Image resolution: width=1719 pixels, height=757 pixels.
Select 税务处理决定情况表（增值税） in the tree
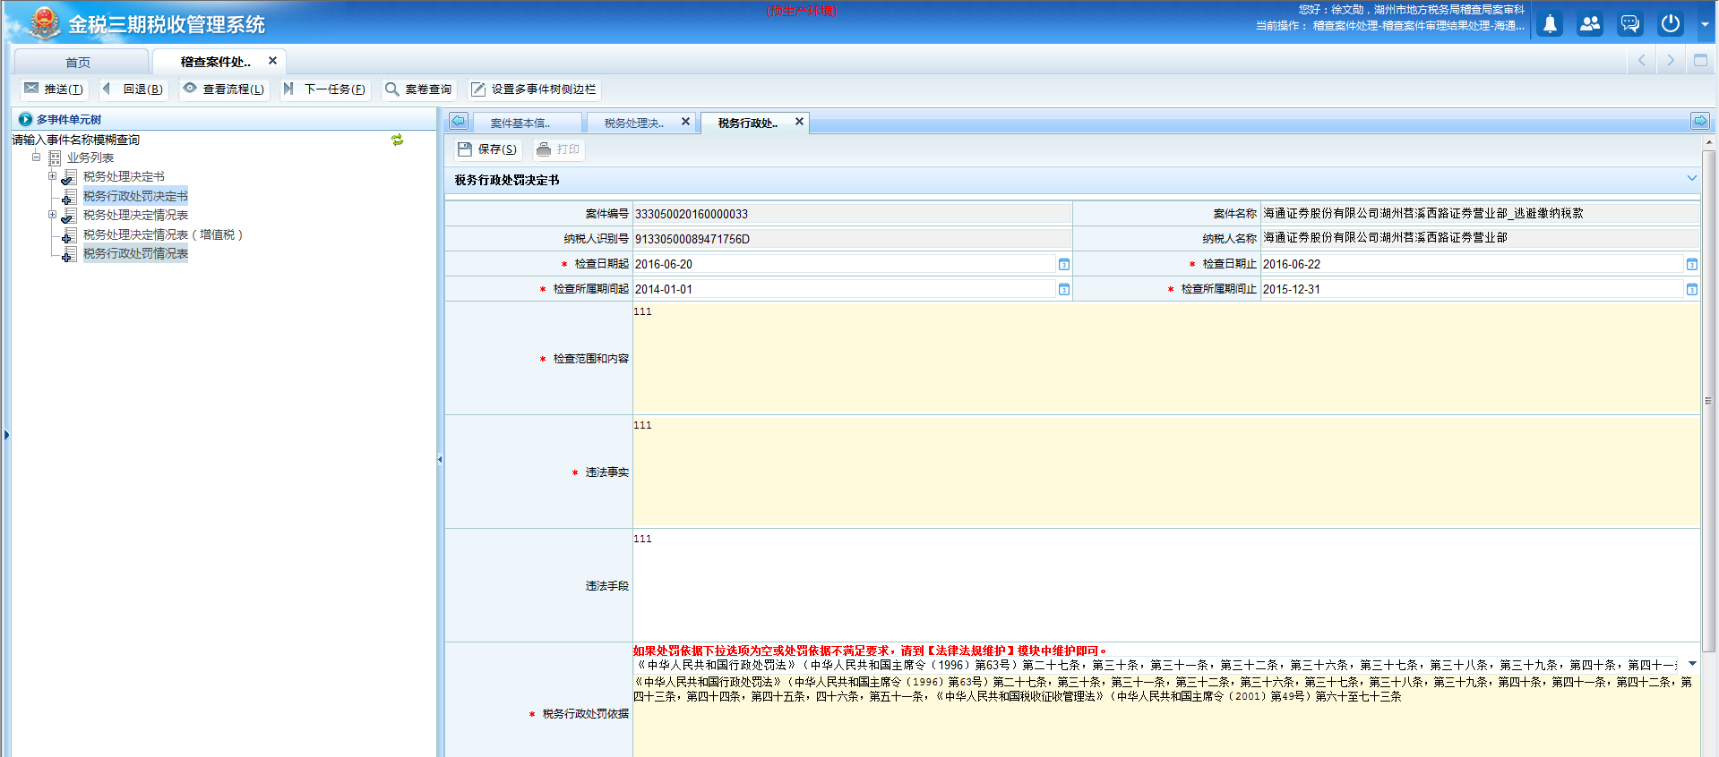pos(162,235)
